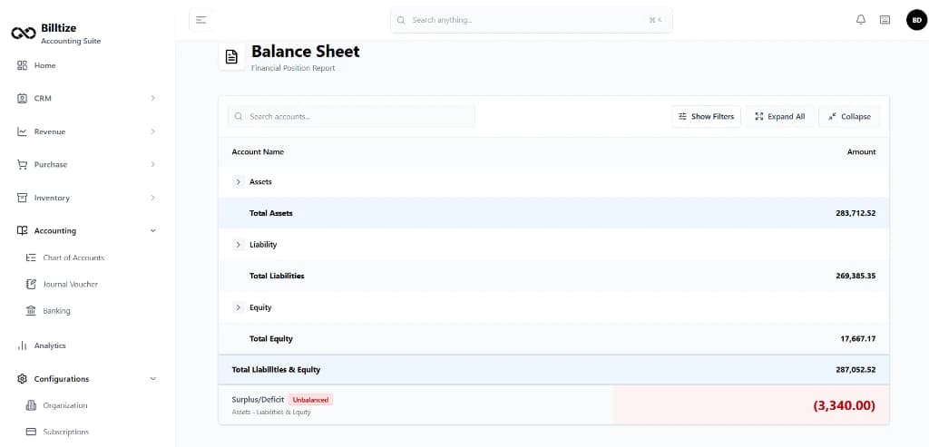Click the CRM contact icon

pos(22,98)
